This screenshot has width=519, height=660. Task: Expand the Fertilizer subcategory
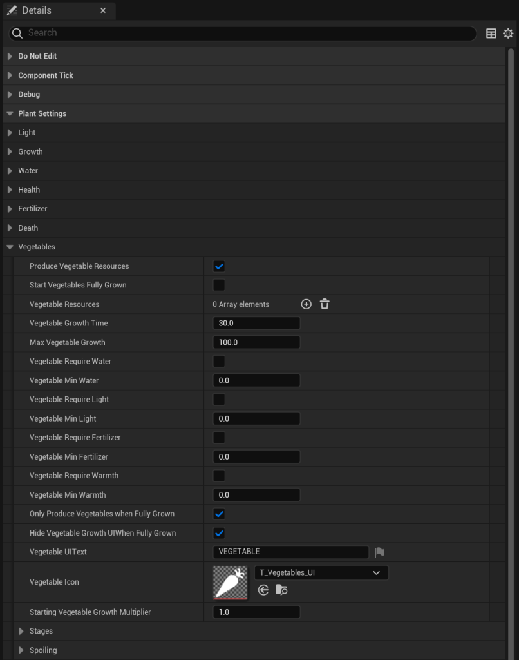coord(10,209)
